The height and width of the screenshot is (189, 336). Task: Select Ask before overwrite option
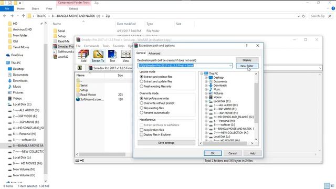tap(141, 98)
